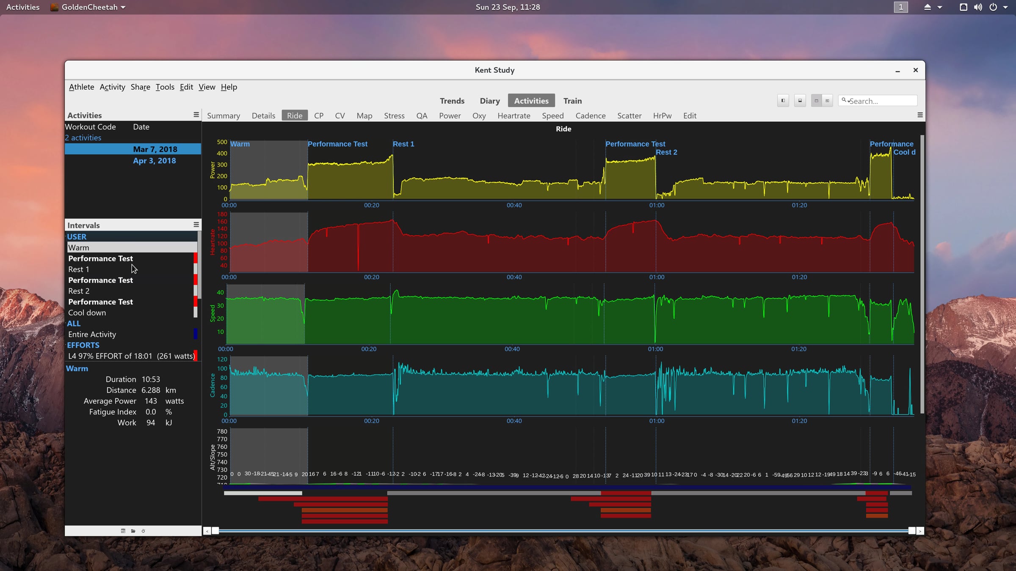Click the system volume icon
This screenshot has height=571, width=1016.
click(978, 7)
